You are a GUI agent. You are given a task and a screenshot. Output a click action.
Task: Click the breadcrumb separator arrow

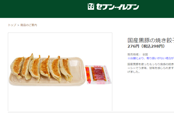18,25
